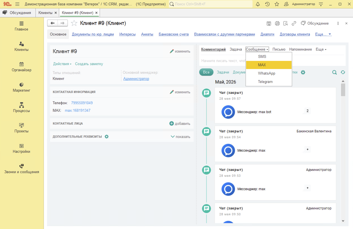
Task: Switch to the Задача tab
Action: [x=236, y=49]
